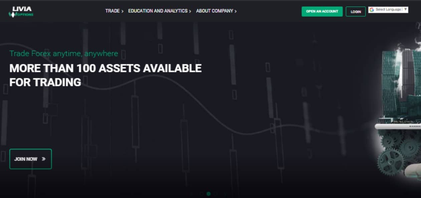This screenshot has width=421, height=198.
Task: Expand the Education and Analytics menu
Action: 158,11
